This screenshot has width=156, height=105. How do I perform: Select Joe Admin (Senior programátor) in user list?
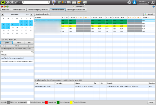[17, 58]
